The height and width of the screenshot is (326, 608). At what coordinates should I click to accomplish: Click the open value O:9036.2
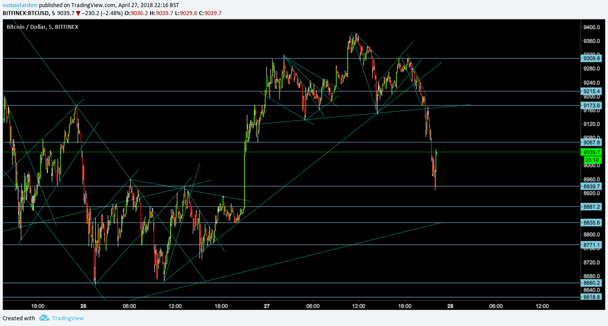click(136, 13)
